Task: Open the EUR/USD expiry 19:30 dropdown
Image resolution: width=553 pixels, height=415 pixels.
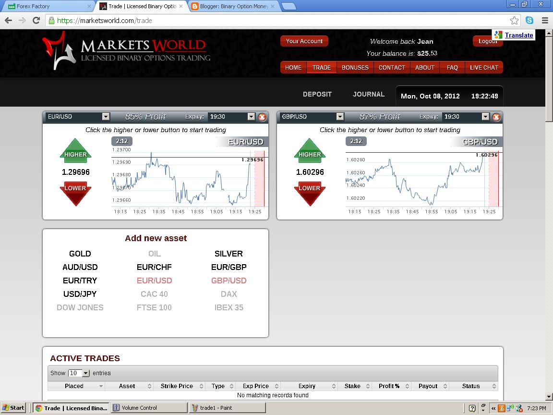Action: click(x=251, y=116)
